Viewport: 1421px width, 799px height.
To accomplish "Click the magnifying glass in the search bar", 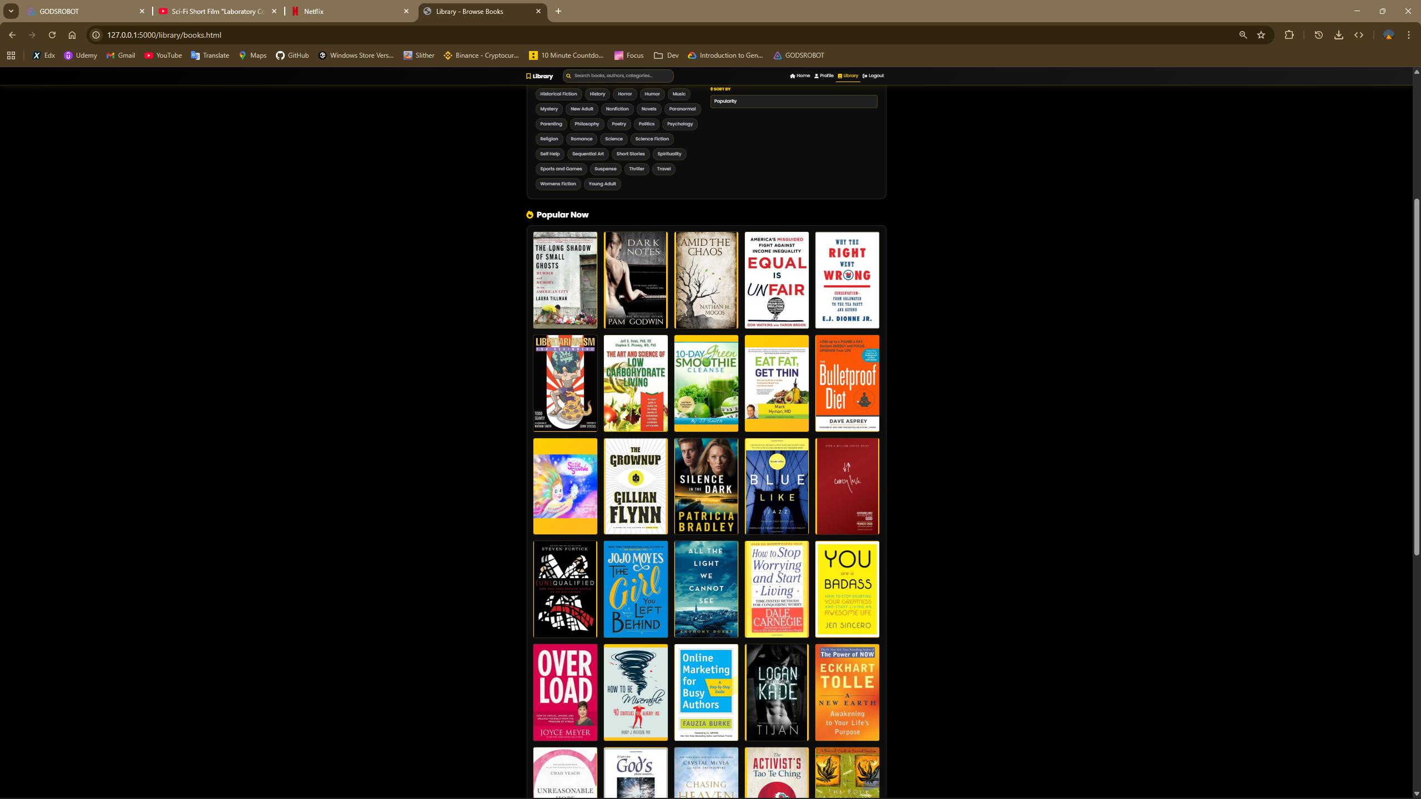I will click(569, 76).
